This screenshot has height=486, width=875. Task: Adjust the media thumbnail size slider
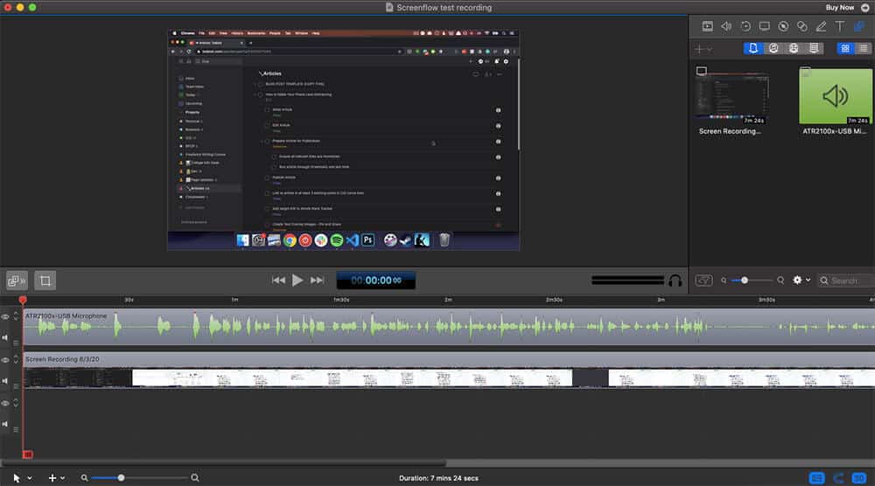(752, 281)
